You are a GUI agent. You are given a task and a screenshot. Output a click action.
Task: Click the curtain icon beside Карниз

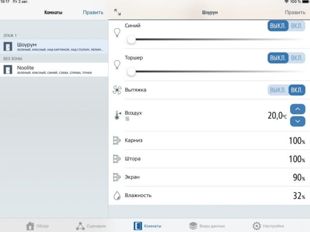point(117,141)
